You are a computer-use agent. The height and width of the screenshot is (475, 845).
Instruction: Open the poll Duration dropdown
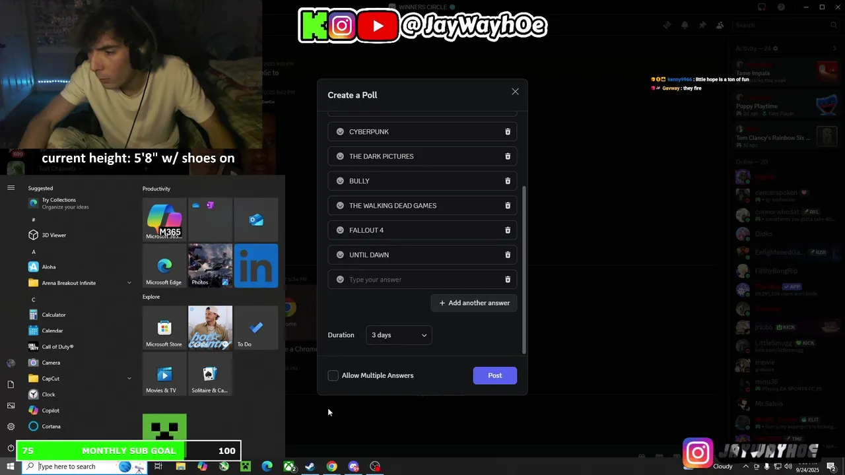coord(399,335)
